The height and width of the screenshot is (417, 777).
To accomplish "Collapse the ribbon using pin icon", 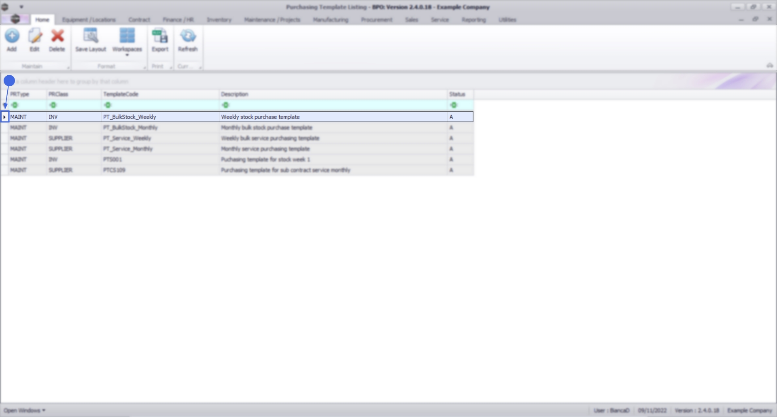I will 769,65.
